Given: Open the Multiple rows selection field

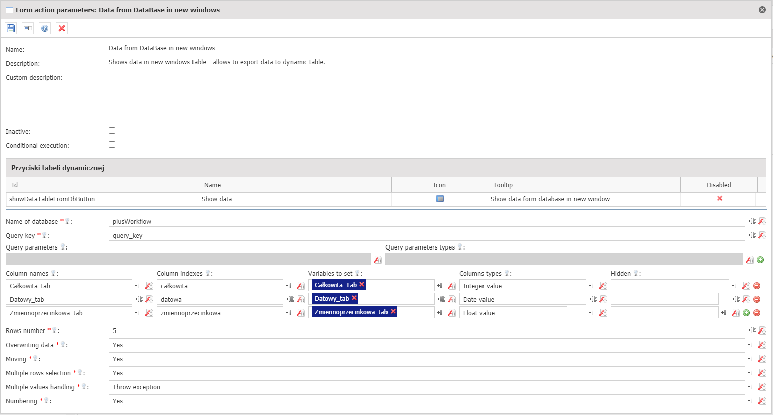Looking at the screenshot, I should pos(427,373).
